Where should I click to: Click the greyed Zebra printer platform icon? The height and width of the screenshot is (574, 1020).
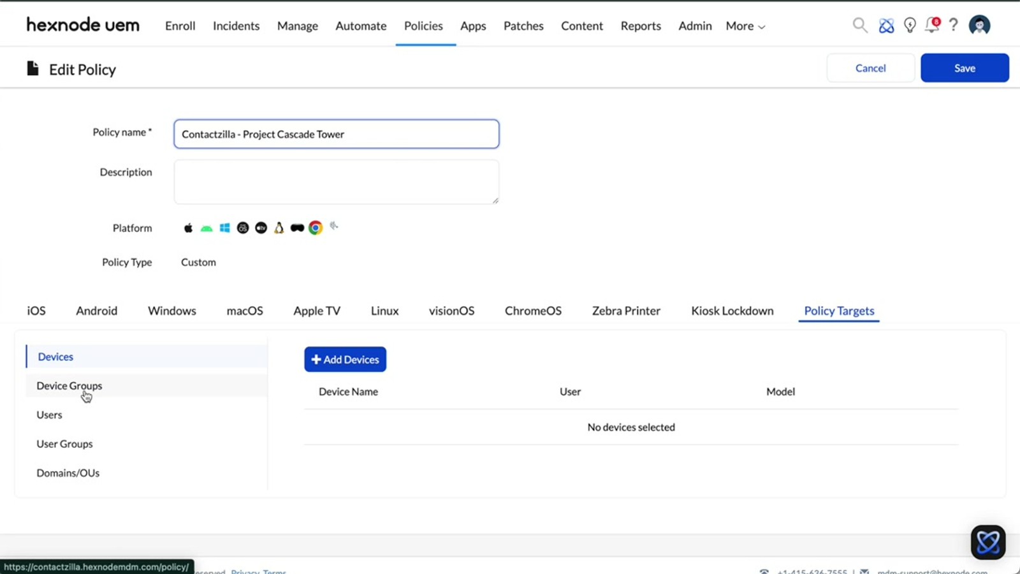pos(334,226)
